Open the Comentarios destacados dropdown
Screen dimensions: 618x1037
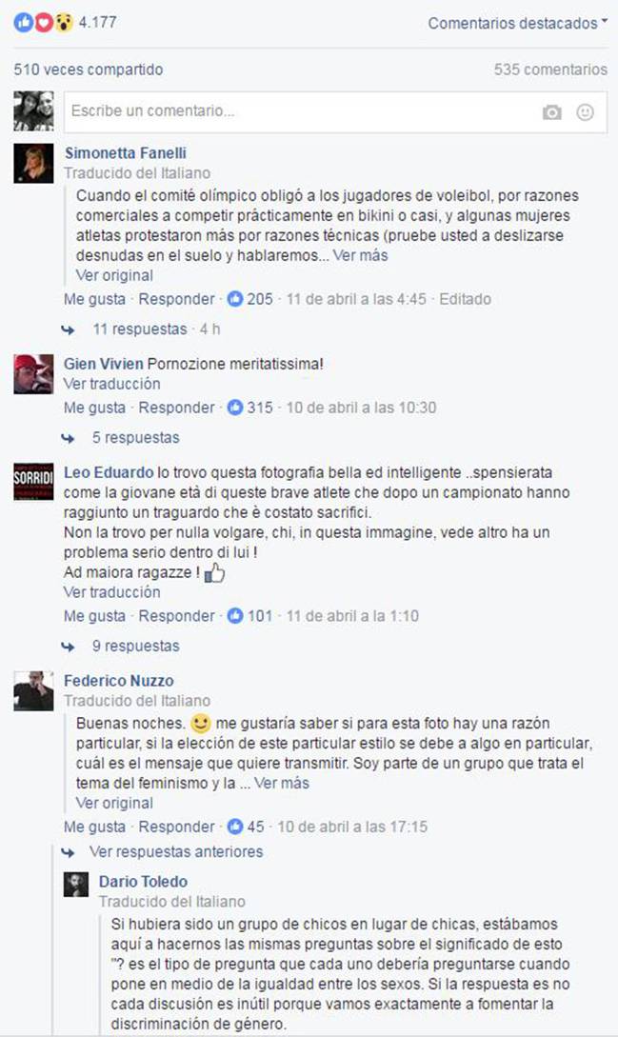(x=517, y=23)
